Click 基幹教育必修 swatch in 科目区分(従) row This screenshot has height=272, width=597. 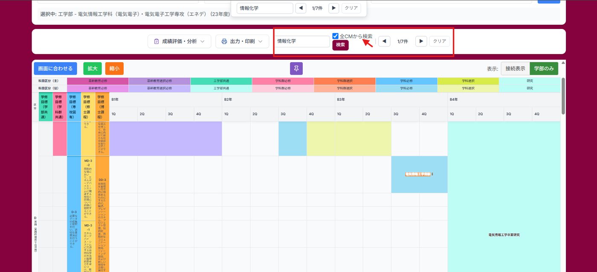98,88
